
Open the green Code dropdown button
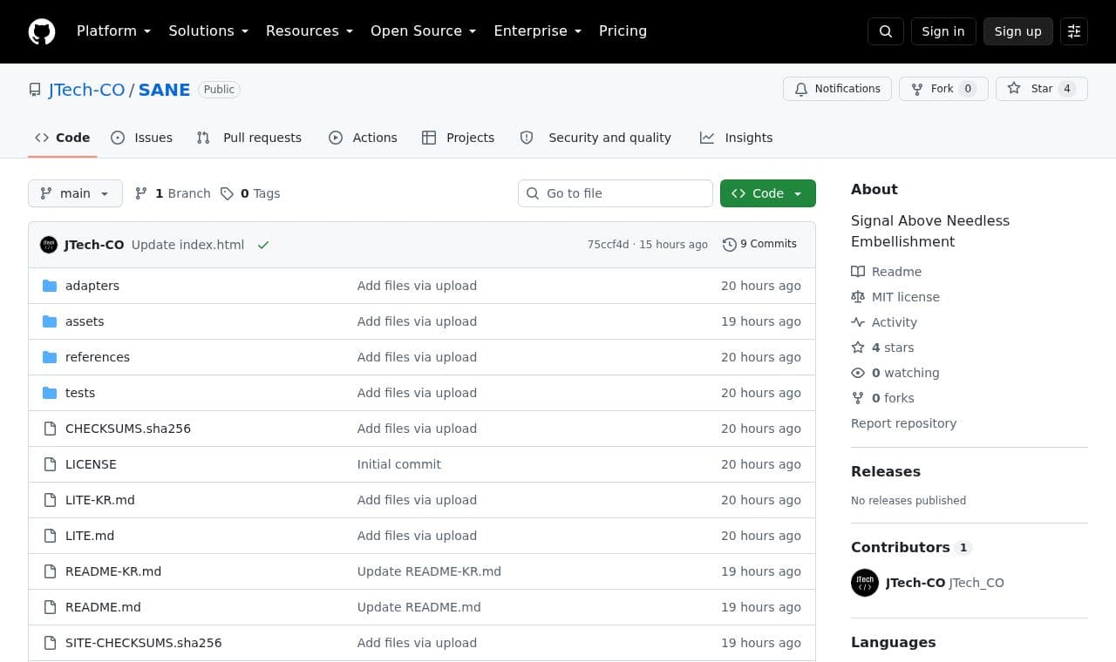pos(768,193)
